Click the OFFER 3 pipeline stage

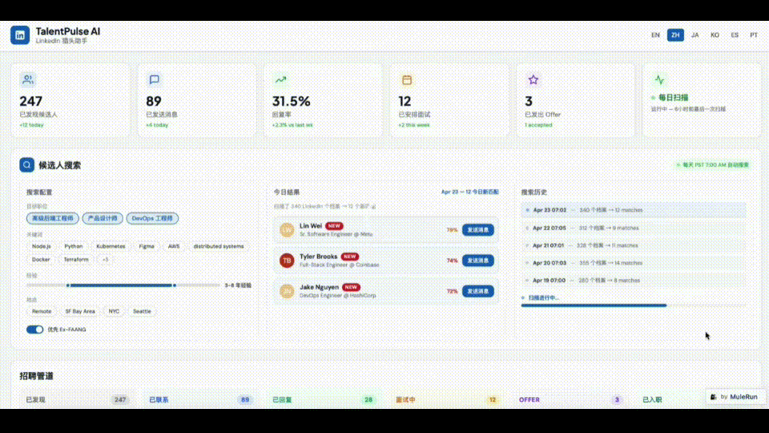pyautogui.click(x=570, y=399)
